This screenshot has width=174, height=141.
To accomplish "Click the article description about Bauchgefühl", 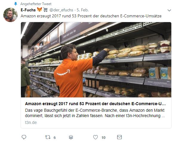I will [95, 113].
